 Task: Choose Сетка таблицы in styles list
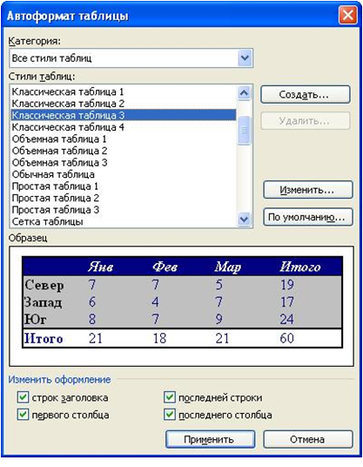click(x=47, y=221)
